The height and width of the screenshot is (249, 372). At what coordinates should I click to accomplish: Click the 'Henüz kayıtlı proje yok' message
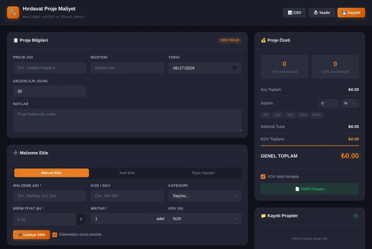[310, 238]
